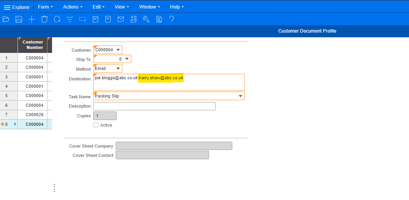The height and width of the screenshot is (200, 409).
Task: Expand the Customer dropdown
Action: 118,50
